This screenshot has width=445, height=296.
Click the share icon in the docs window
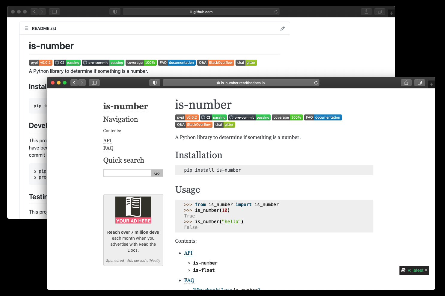click(x=406, y=82)
